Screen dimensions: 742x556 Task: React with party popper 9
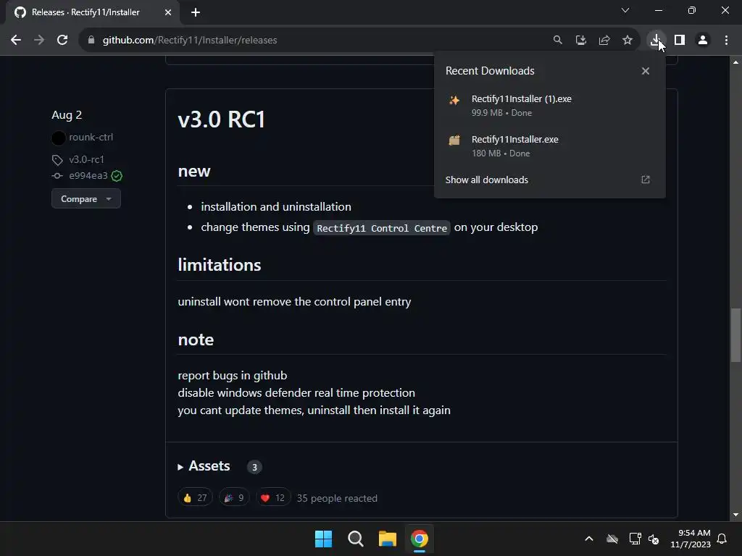(234, 497)
